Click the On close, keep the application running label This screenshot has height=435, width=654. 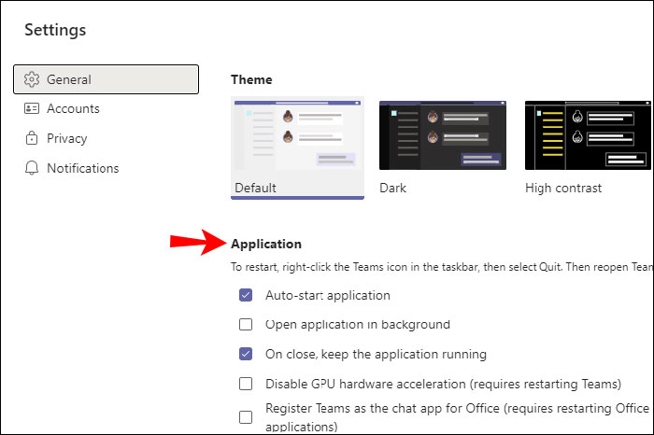pyautogui.click(x=376, y=354)
